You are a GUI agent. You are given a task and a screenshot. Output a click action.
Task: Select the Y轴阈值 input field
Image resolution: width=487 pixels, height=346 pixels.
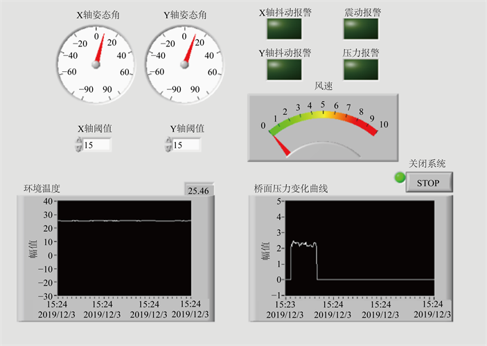click(x=186, y=145)
